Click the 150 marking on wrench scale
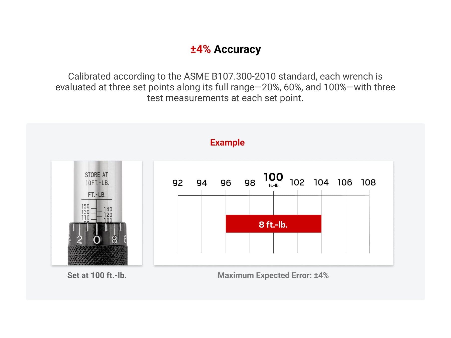Image resolution: width=451 pixels, height=338 pixels. (85, 206)
